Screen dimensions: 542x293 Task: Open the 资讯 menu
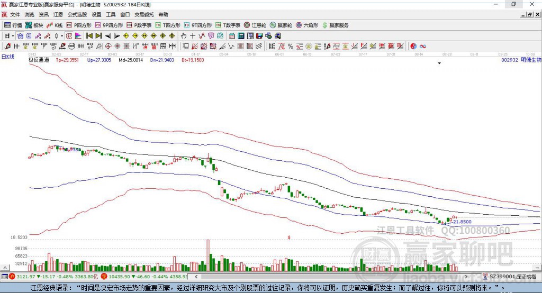[x=43, y=14]
